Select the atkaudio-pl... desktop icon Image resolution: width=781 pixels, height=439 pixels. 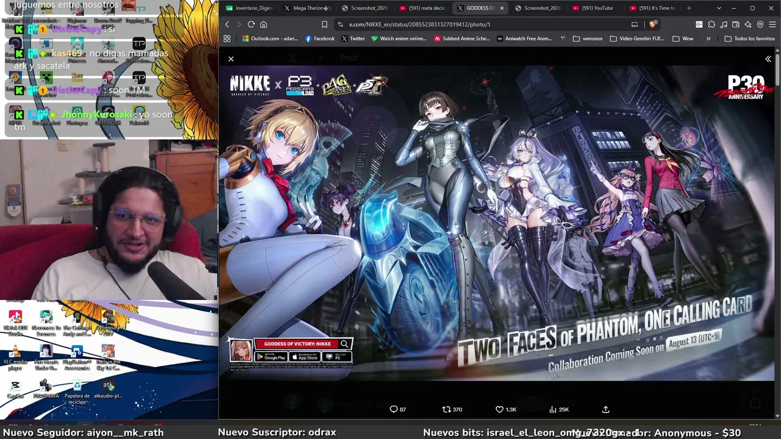tap(108, 389)
